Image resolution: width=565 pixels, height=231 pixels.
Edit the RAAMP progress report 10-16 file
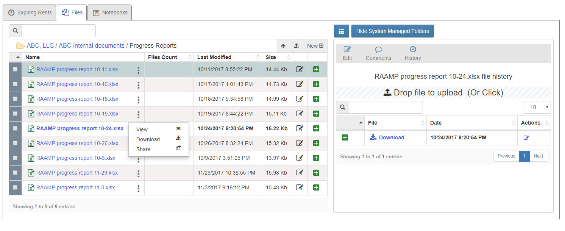pos(299,84)
